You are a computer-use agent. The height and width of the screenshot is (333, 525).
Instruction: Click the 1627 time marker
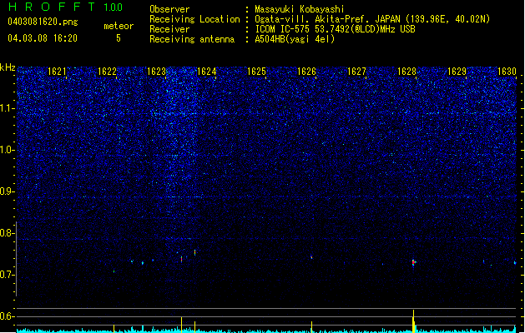pyautogui.click(x=356, y=72)
